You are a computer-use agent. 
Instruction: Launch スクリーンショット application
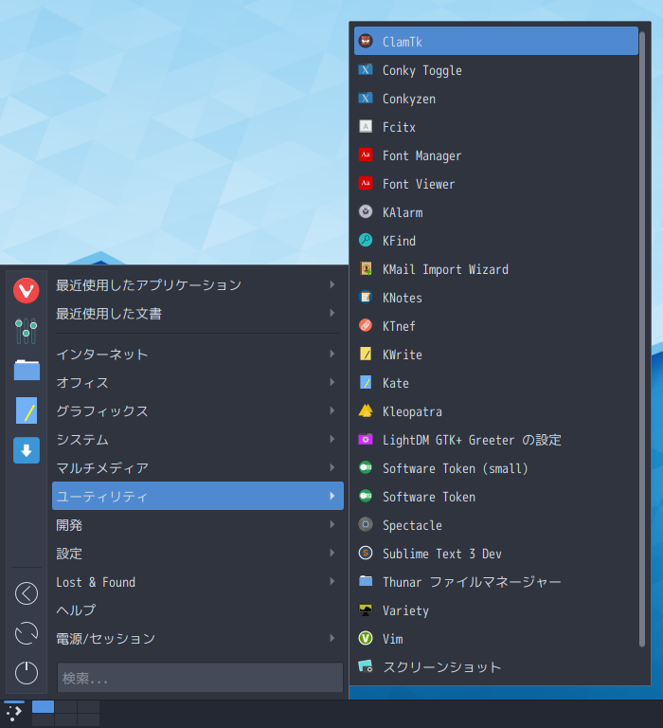496,667
